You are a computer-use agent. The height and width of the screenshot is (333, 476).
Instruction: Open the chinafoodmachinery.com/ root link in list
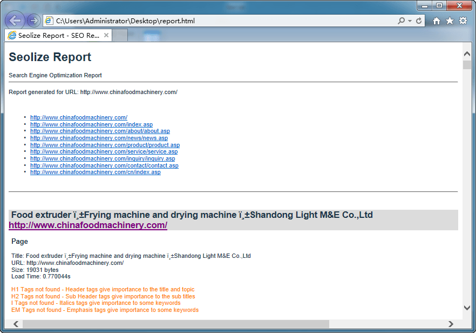point(79,117)
